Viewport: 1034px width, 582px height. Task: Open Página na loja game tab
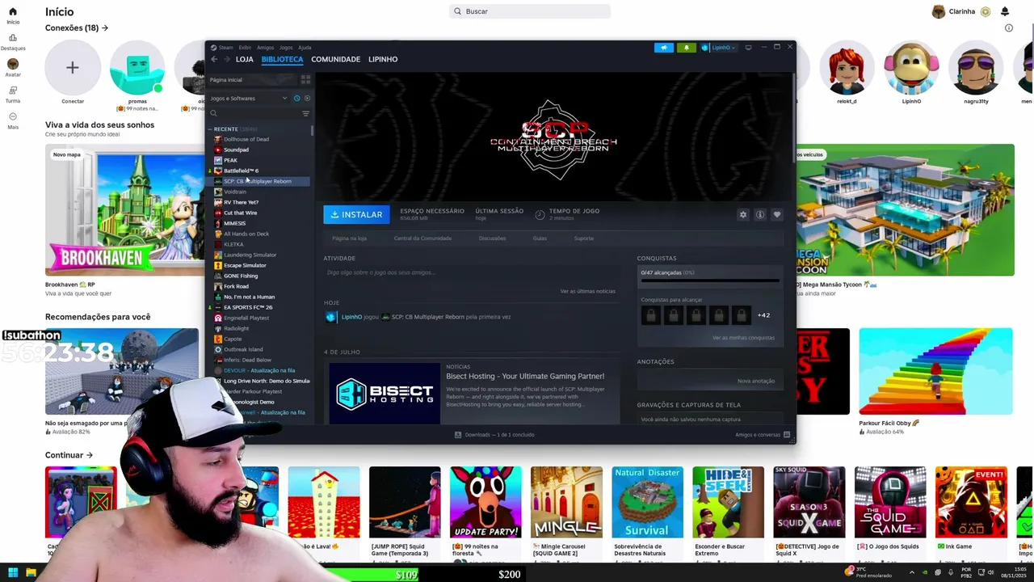pos(349,238)
